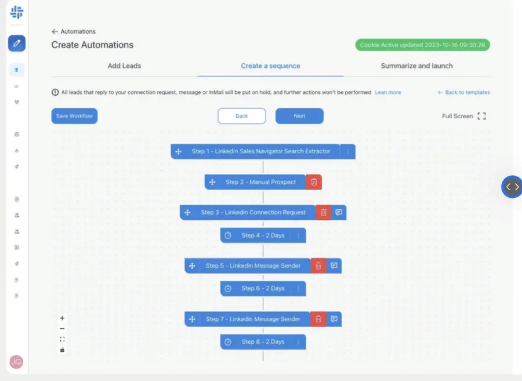Click the Save Workflow button
The width and height of the screenshot is (522, 381).
coord(74,116)
